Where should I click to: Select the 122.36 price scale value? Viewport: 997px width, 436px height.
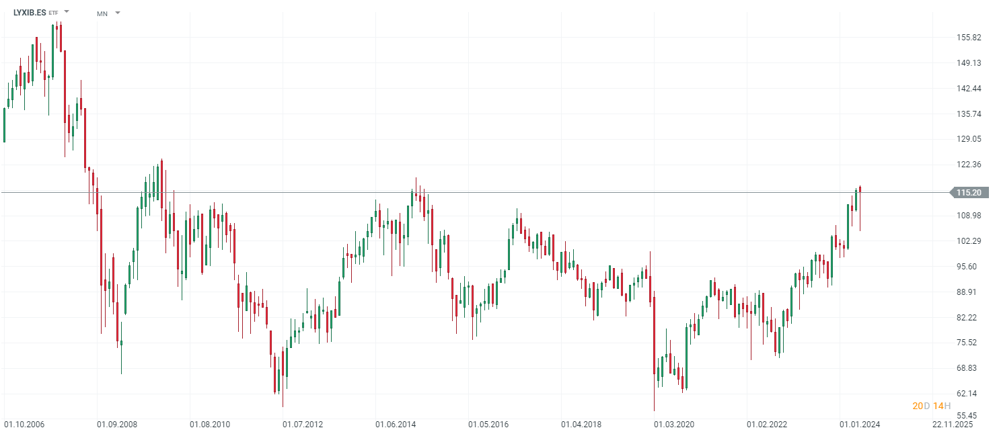pos(968,165)
